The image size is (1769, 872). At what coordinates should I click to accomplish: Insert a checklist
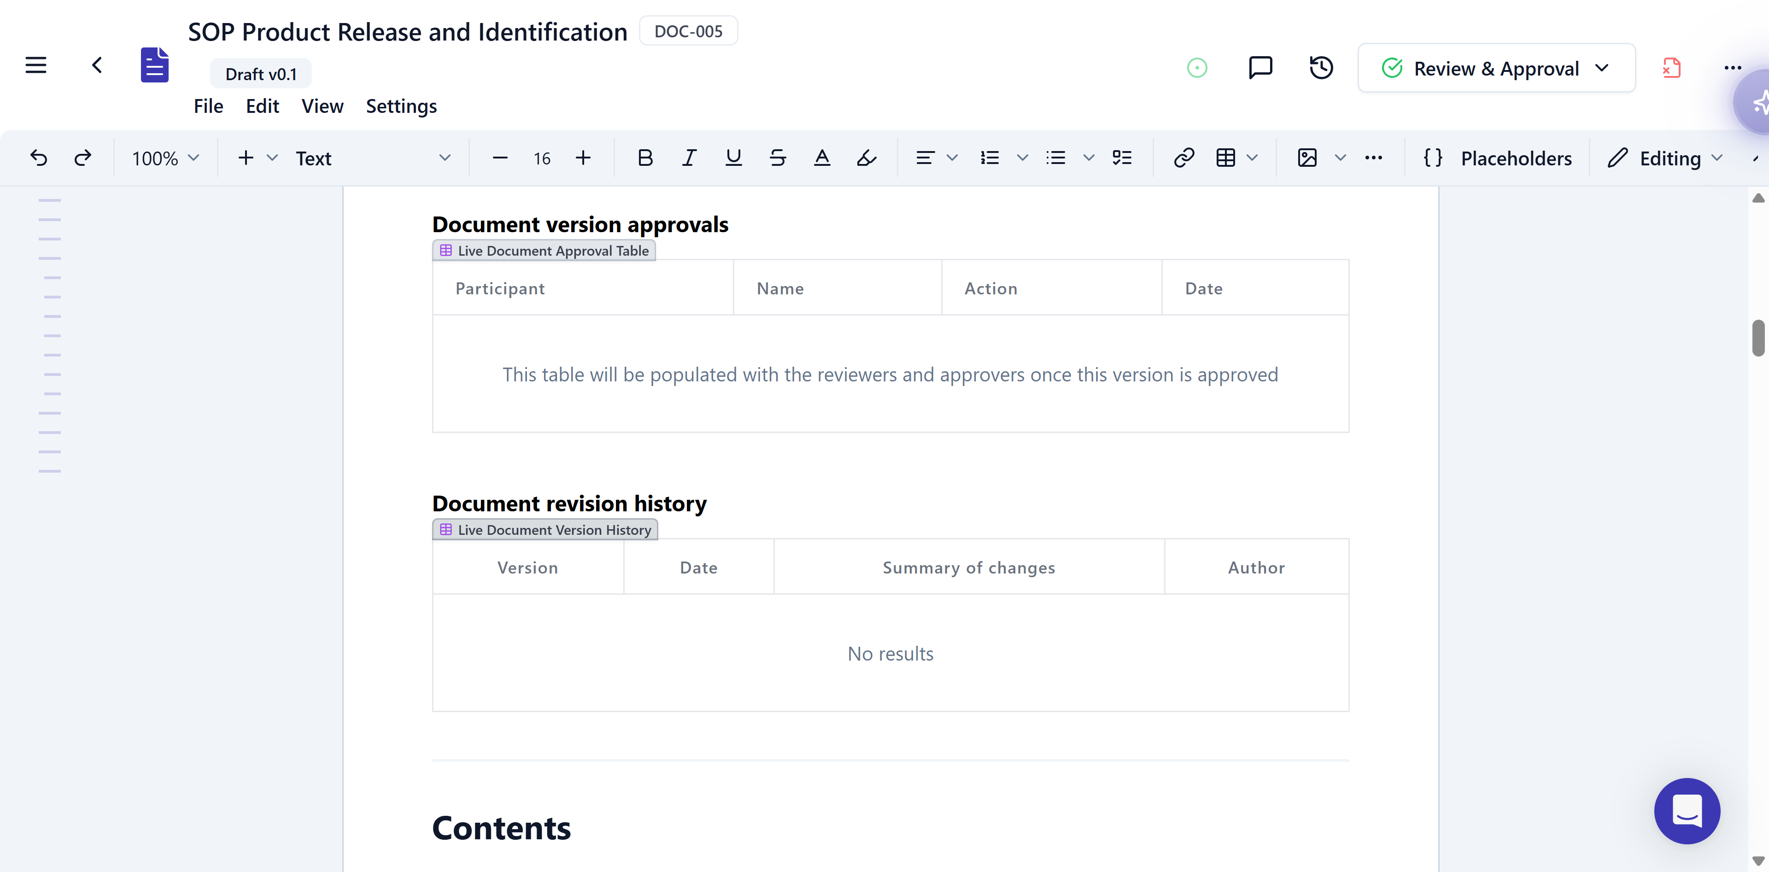click(1122, 158)
